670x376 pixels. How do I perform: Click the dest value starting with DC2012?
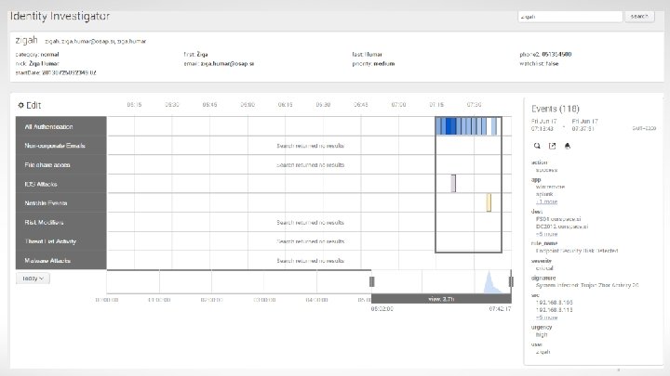[562, 227]
